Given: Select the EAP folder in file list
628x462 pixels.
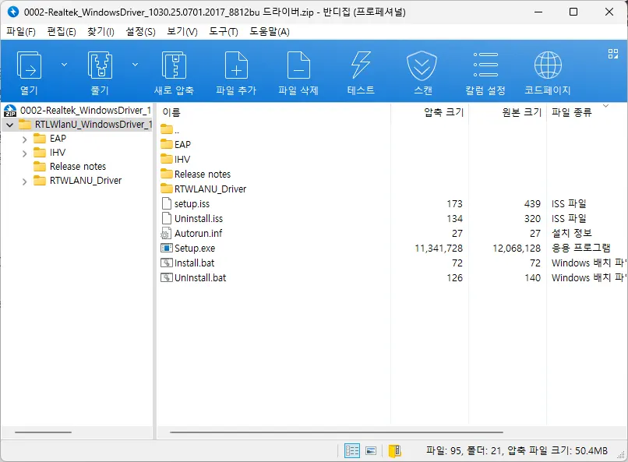Looking at the screenshot, I should pos(176,145).
